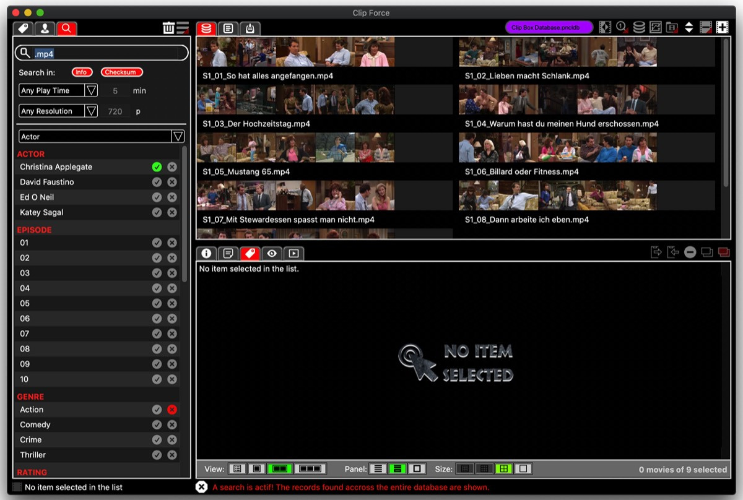
Task: Open the eye preview tab in detail panel
Action: [271, 253]
